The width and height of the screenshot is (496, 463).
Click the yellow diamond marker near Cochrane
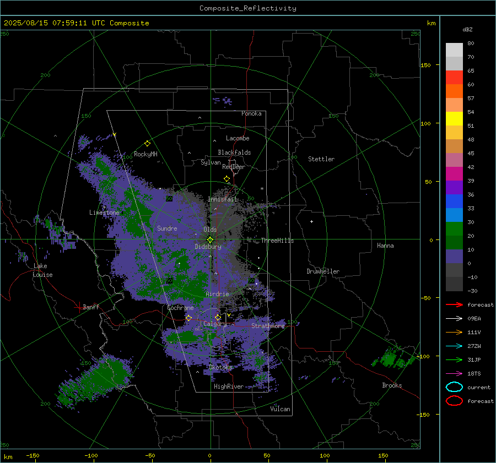(x=188, y=318)
